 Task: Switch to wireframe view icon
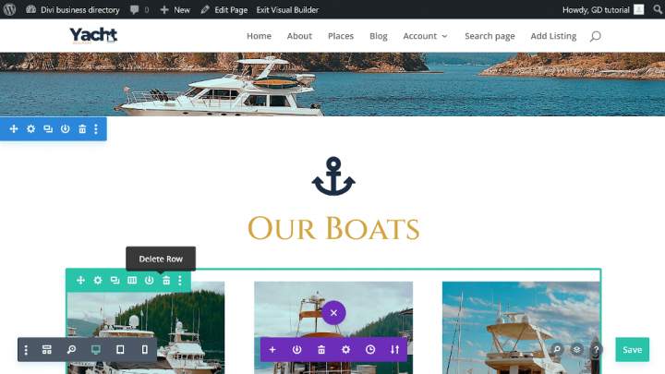pyautogui.click(x=47, y=349)
